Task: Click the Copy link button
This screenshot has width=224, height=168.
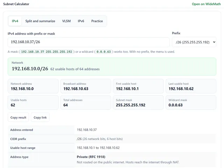Action: (40, 117)
